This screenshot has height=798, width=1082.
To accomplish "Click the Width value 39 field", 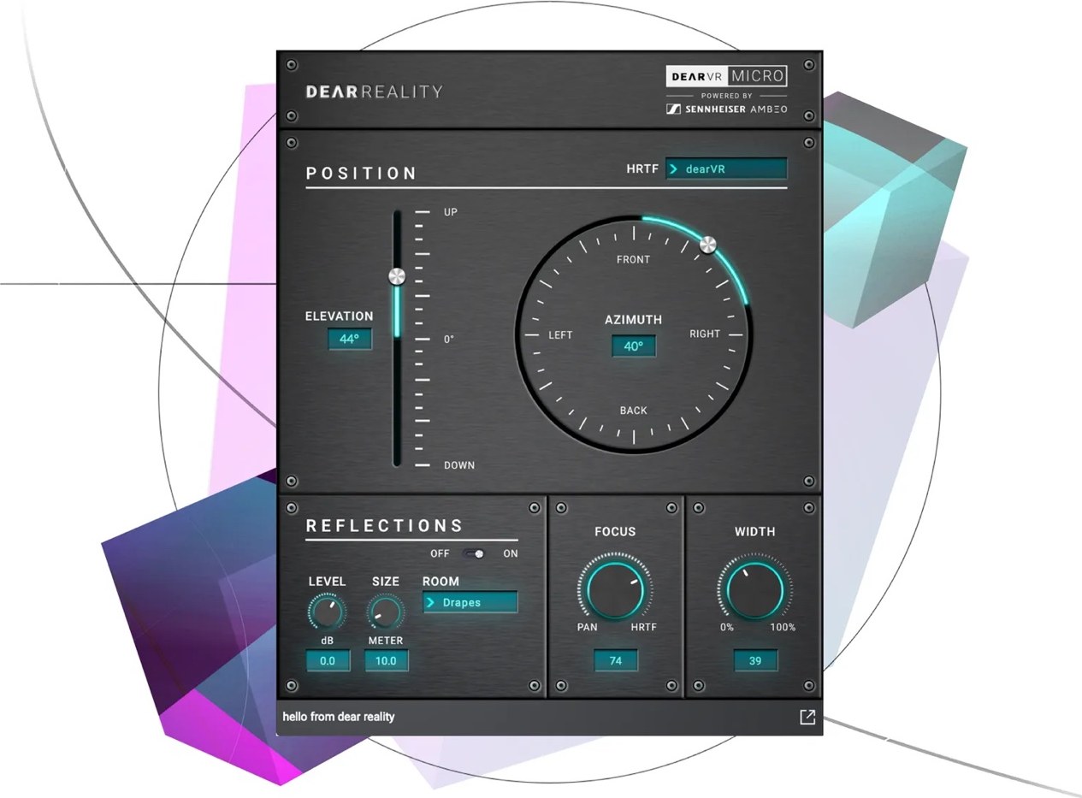I will [x=754, y=660].
